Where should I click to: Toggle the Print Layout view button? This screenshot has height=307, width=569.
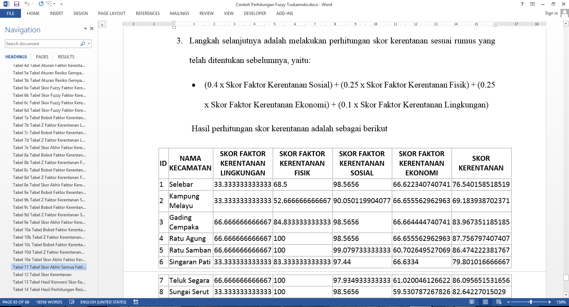coord(485,302)
